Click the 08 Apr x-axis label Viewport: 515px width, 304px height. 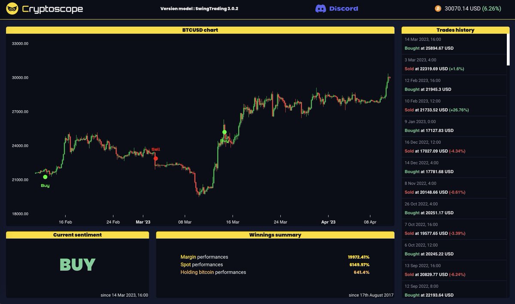[370, 222]
